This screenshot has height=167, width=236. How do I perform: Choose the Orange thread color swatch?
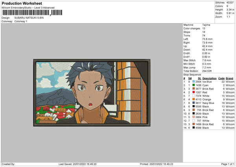(194, 99)
